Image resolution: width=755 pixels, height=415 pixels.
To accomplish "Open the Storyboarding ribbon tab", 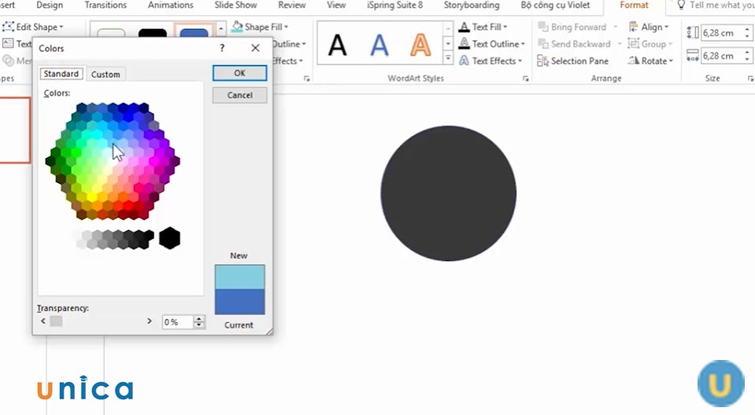I will click(x=471, y=6).
